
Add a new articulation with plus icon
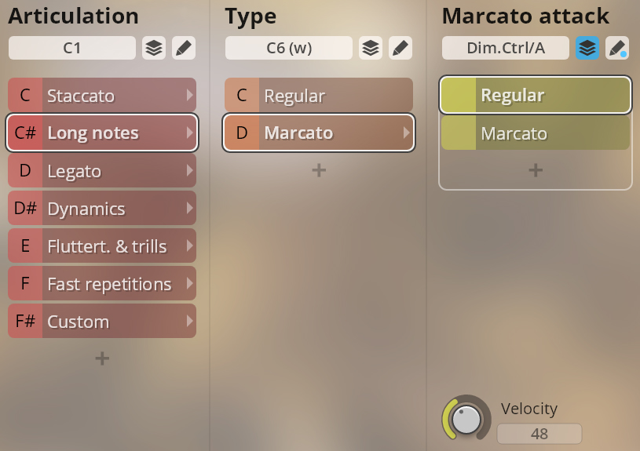(102, 358)
